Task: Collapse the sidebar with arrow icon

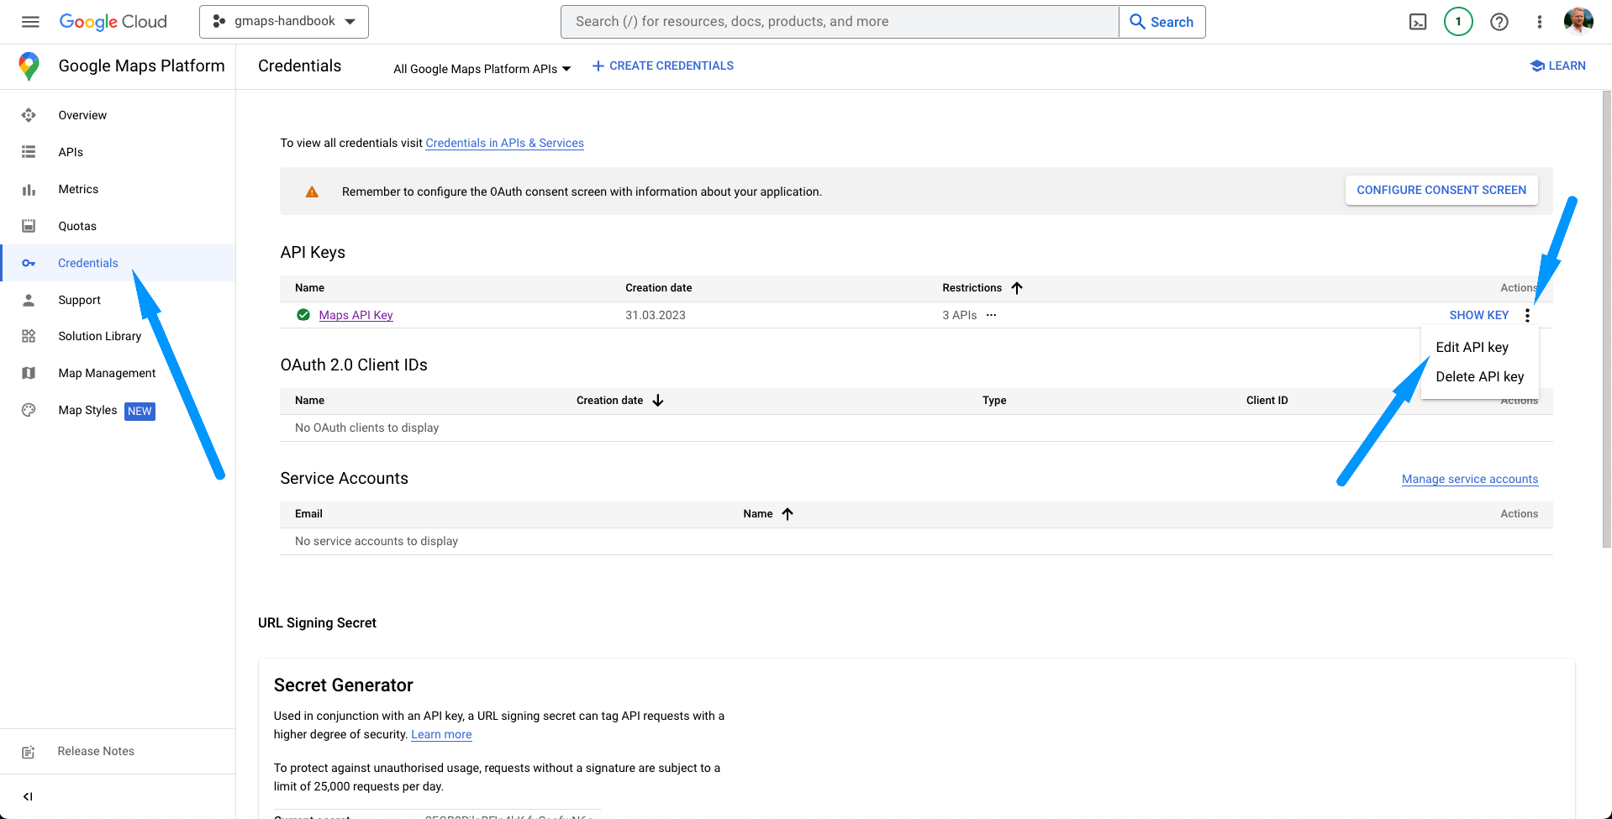Action: point(28,796)
